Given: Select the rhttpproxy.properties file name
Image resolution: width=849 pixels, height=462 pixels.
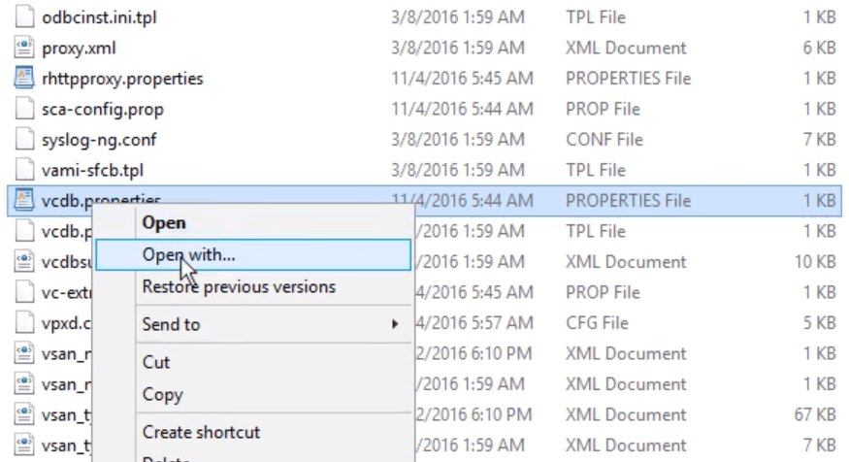Looking at the screenshot, I should pos(122,79).
